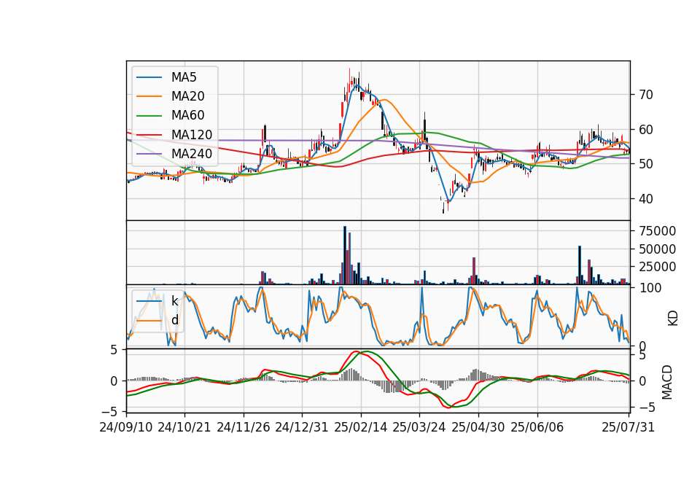Screen dimensions: 700x503
Task: Click the 24/10/21 date axis label
Action: click(184, 427)
